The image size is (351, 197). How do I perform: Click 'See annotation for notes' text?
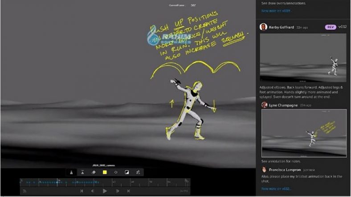coord(281,161)
